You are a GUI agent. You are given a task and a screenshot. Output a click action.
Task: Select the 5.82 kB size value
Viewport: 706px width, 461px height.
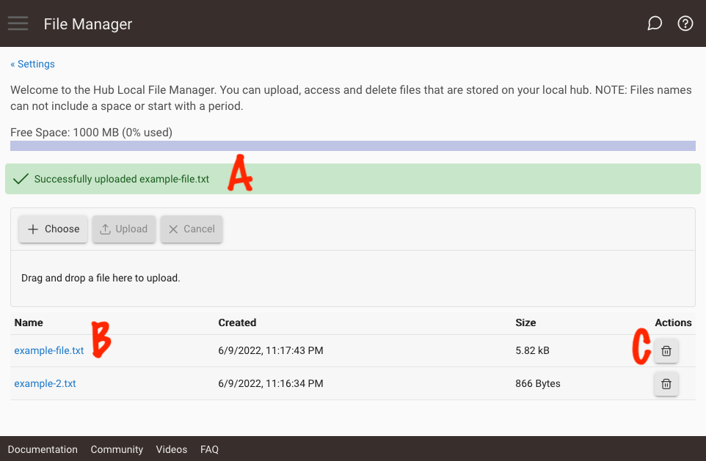click(532, 350)
